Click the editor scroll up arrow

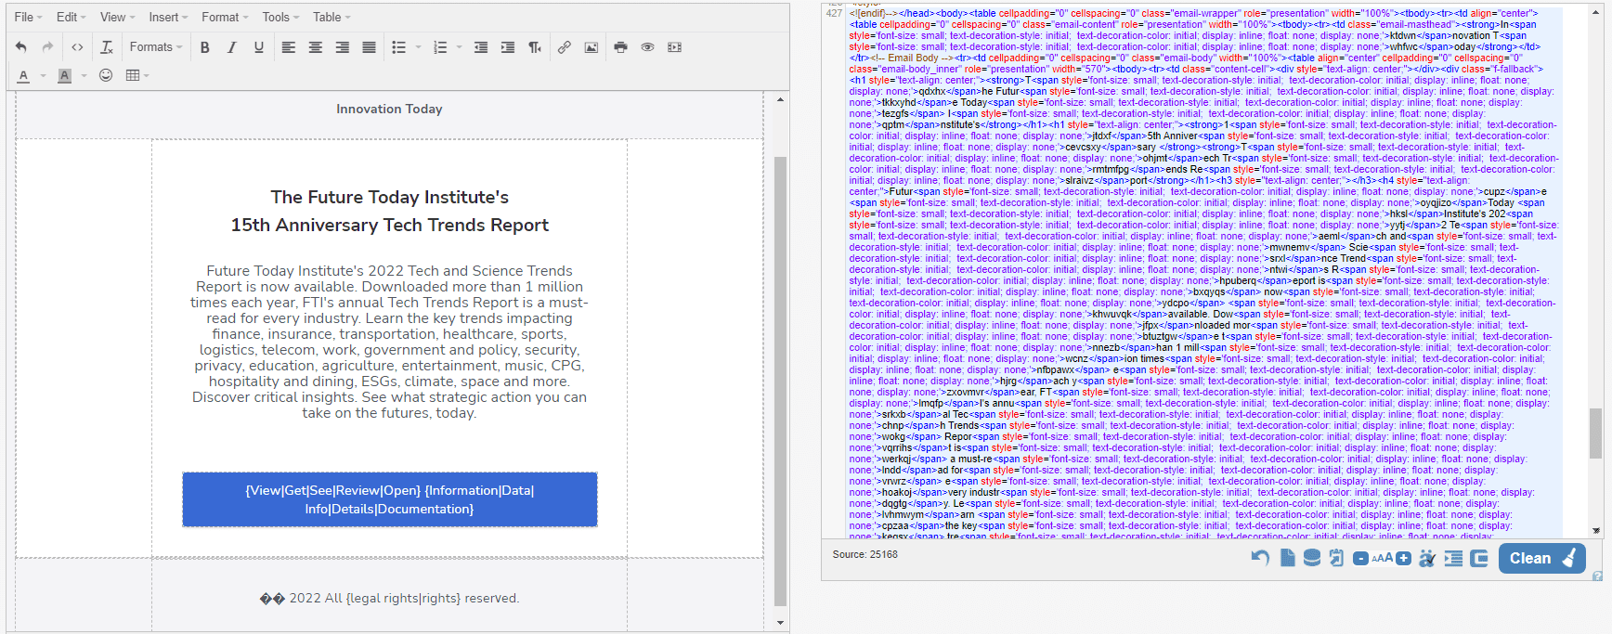[x=780, y=99]
